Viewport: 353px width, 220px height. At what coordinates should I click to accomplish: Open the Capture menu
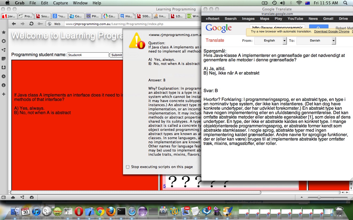point(60,3)
